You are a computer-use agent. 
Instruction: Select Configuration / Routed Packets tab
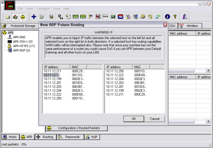(77, 128)
